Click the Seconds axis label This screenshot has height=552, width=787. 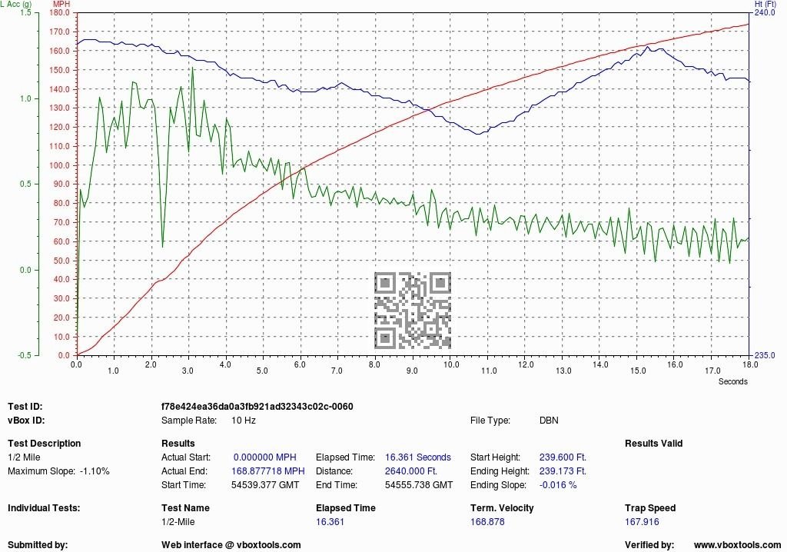pos(732,382)
